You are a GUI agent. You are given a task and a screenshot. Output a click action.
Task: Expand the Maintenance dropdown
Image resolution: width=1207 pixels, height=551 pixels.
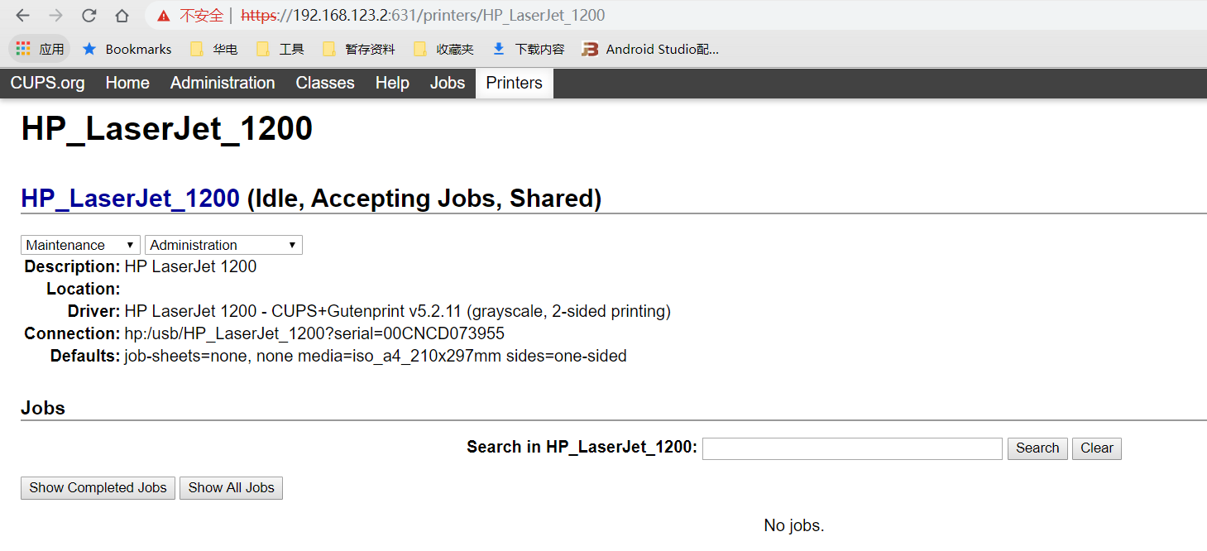80,245
